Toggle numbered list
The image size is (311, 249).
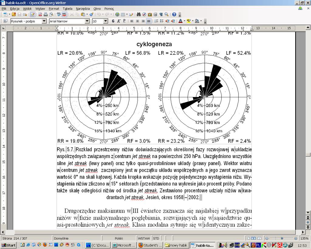point(156,21)
